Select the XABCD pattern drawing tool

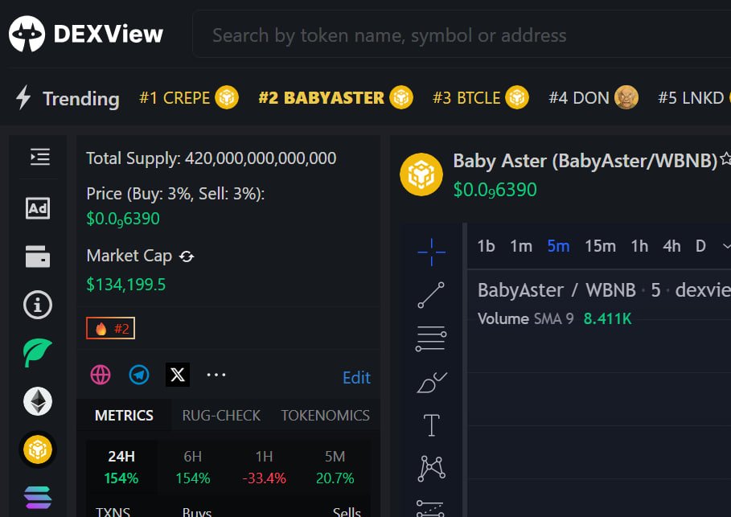click(x=430, y=467)
